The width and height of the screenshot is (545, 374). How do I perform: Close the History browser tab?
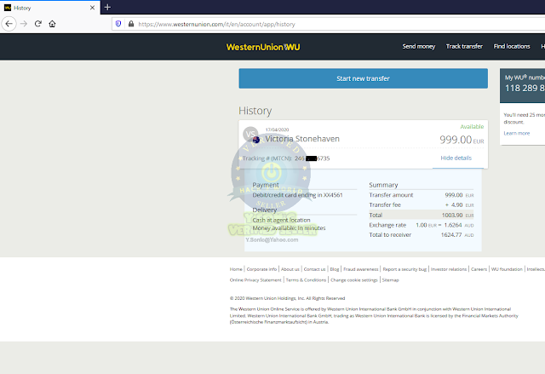tap(92, 8)
